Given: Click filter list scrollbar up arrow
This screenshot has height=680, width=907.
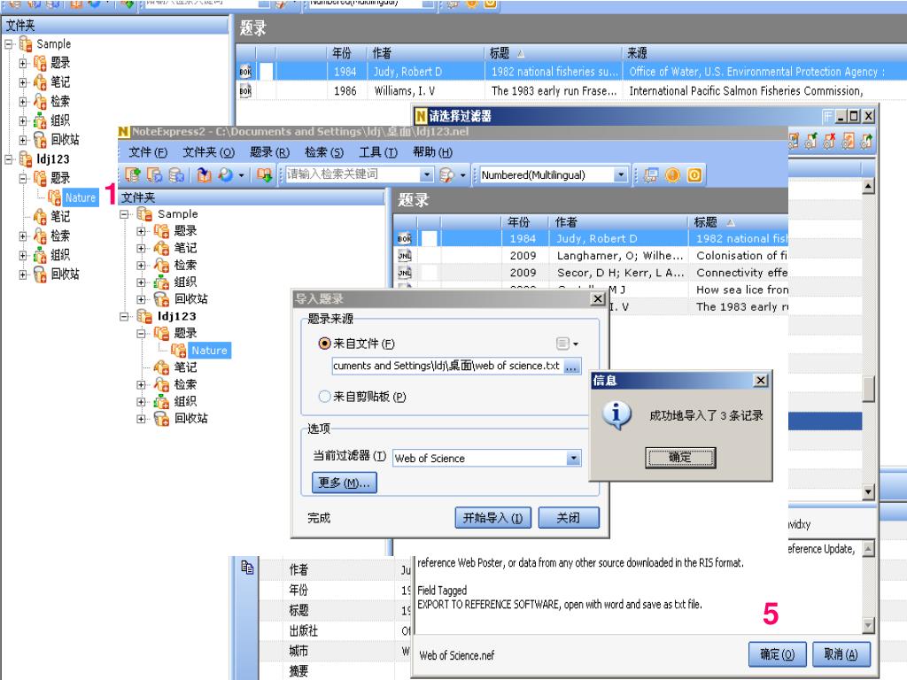Looking at the screenshot, I should point(868,186).
